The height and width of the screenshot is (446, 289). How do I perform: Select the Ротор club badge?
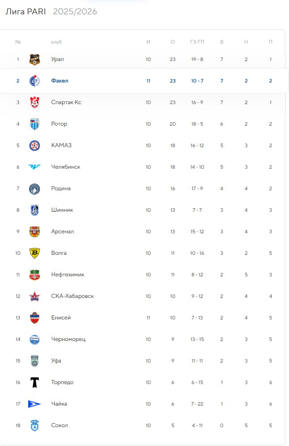click(34, 124)
